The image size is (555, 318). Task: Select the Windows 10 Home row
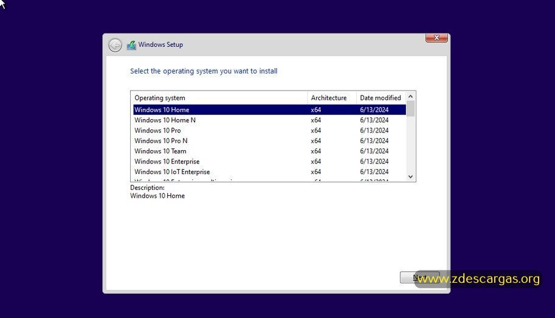point(269,110)
